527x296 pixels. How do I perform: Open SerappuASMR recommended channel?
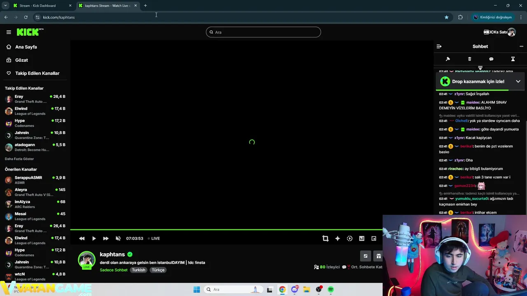coord(35,180)
